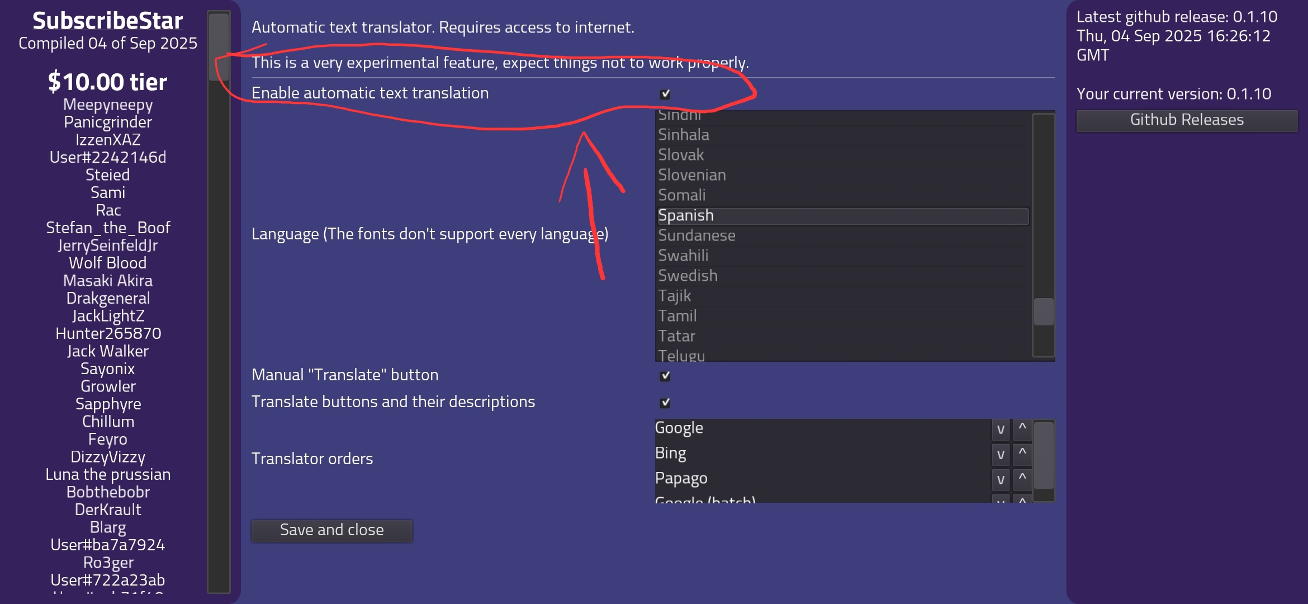Viewport: 1308px width, 604px height.
Task: Click the supporters list scrollbar handle
Action: (219, 47)
